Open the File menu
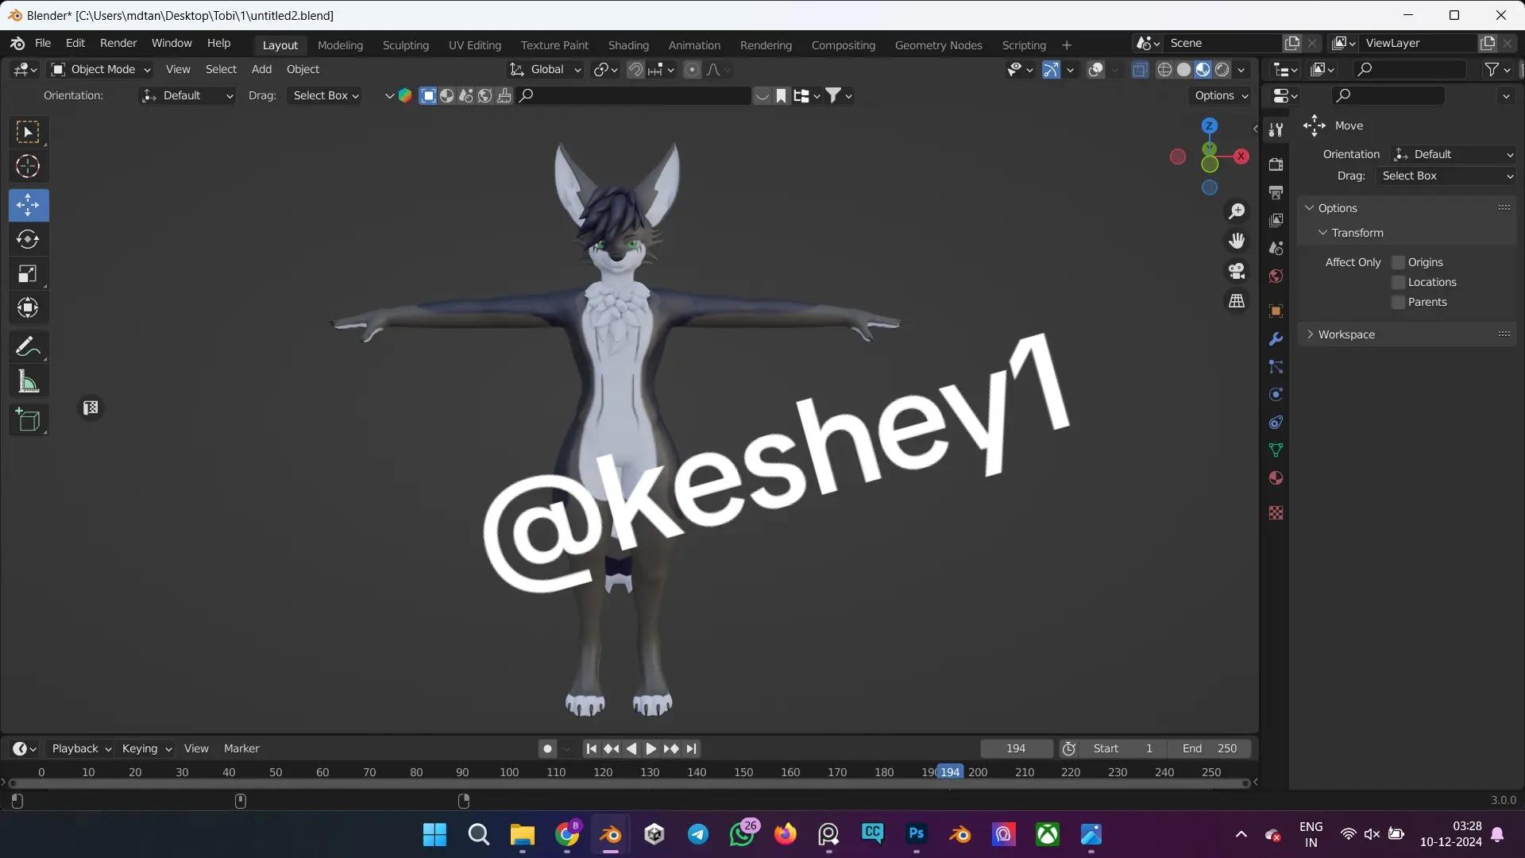 point(43,44)
